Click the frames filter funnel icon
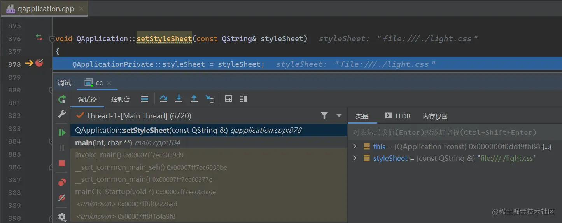 click(324, 115)
